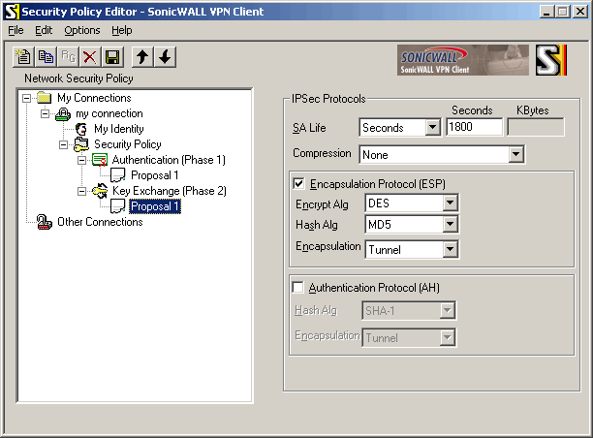Click the Copy toolbar icon
This screenshot has width=593, height=438.
tap(47, 57)
